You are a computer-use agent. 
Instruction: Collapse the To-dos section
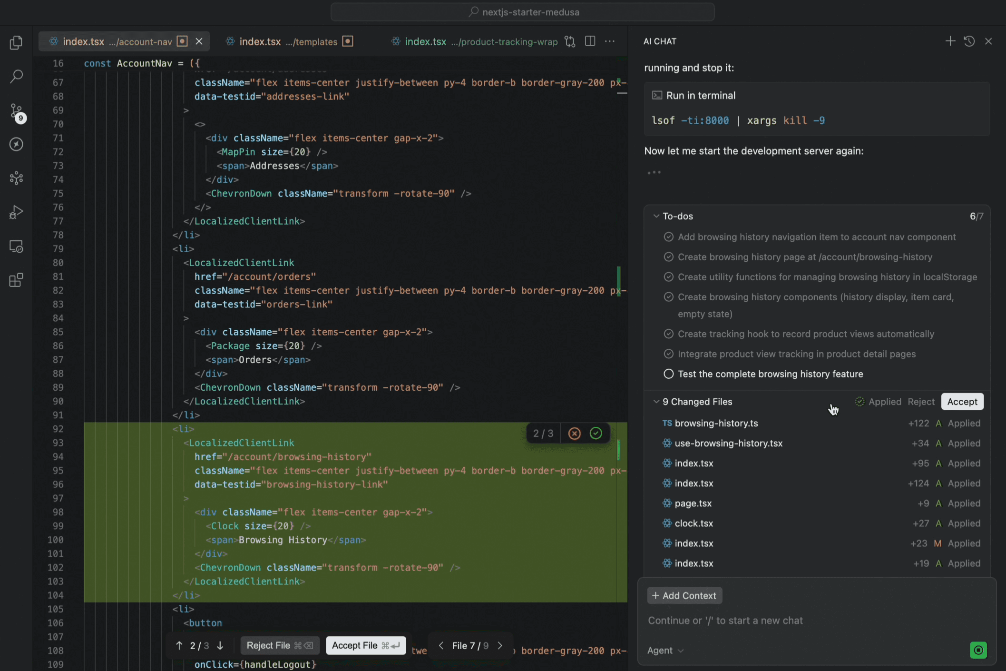click(x=656, y=216)
